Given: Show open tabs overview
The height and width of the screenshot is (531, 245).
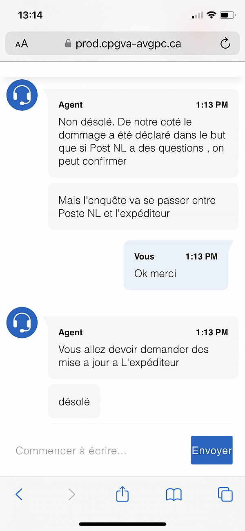Looking at the screenshot, I should (225, 495).
